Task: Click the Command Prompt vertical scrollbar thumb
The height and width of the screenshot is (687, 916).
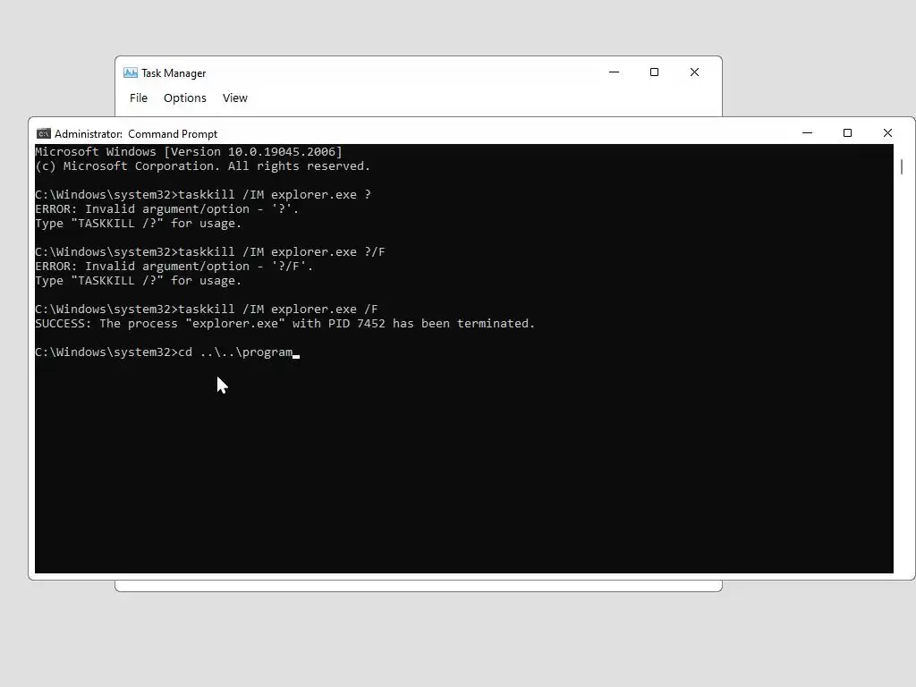Action: pos(902,166)
